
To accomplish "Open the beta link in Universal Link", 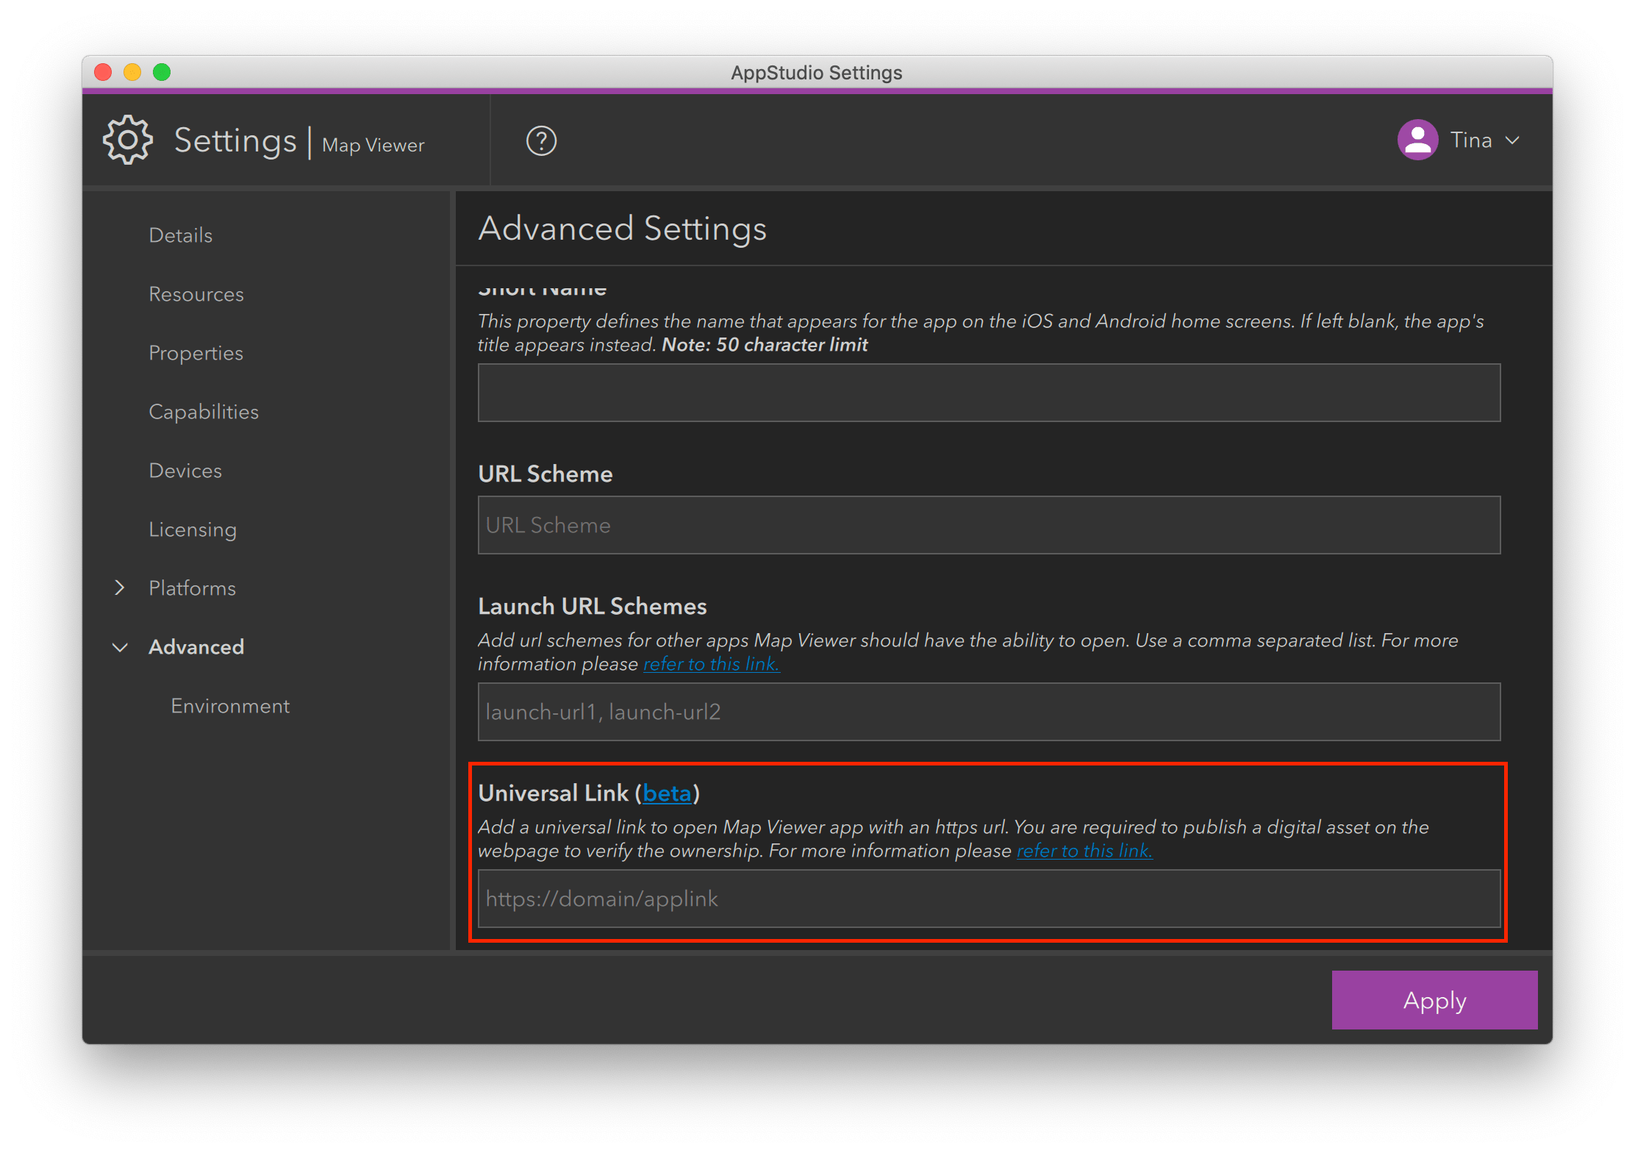I will pos(667,793).
